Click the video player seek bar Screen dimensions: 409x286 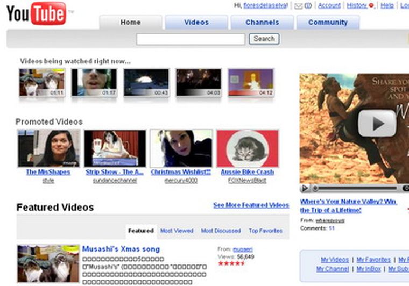(x=356, y=188)
